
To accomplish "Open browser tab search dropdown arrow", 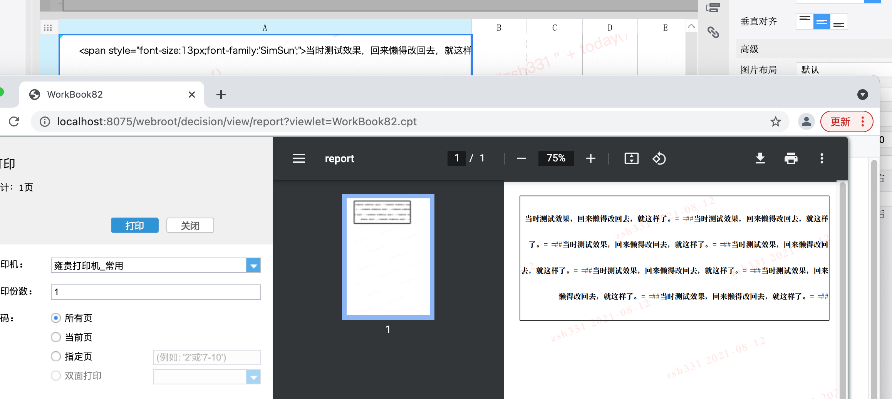I will [862, 95].
